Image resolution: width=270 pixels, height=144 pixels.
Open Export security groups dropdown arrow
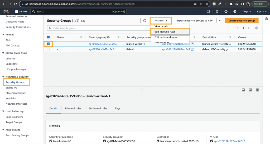(220, 21)
